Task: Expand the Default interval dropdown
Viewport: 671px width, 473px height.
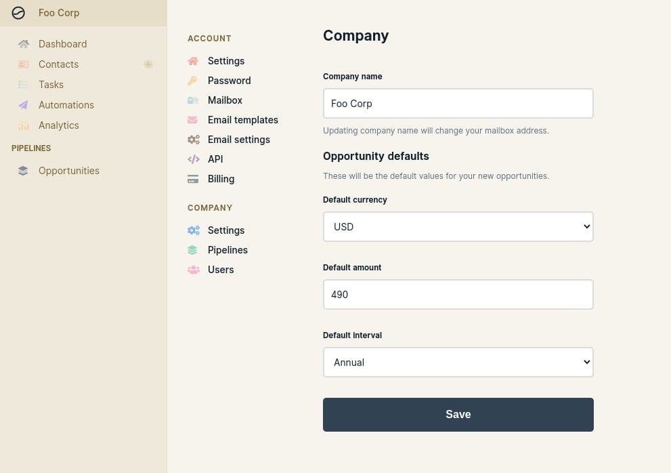Action: coord(458,363)
